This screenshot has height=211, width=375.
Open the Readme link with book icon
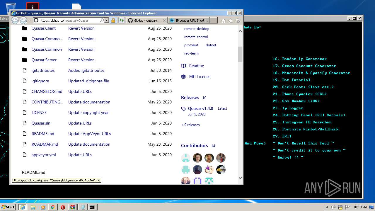[x=192, y=66]
